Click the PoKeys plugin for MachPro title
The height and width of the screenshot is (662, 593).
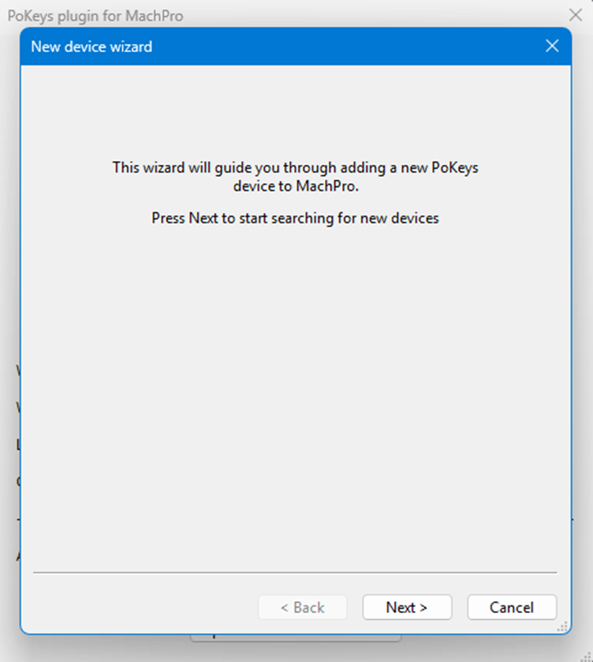[95, 15]
